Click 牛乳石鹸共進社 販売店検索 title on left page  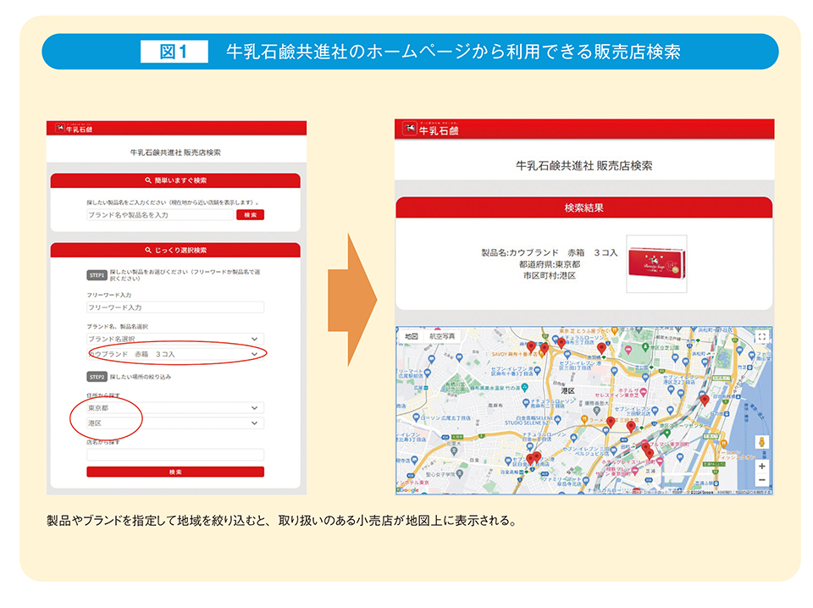175,152
